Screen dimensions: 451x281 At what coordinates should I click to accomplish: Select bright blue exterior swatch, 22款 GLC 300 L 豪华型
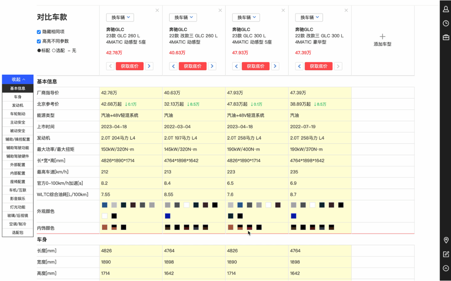(293, 216)
